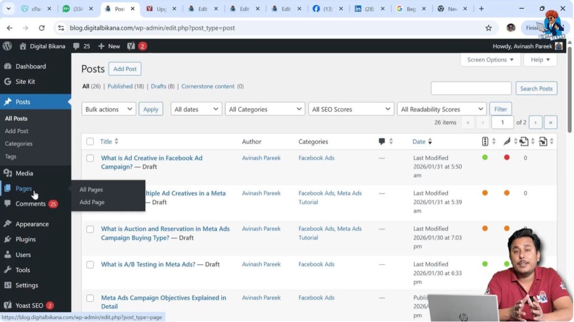Click the WordPress logo in admin bar
The height and width of the screenshot is (322, 574).
tap(7, 46)
